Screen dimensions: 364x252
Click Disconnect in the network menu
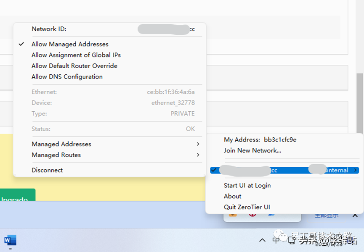(x=109, y=170)
